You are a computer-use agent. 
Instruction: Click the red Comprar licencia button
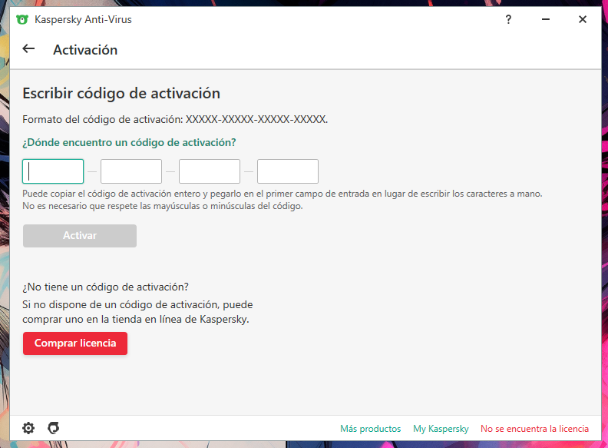pos(75,343)
